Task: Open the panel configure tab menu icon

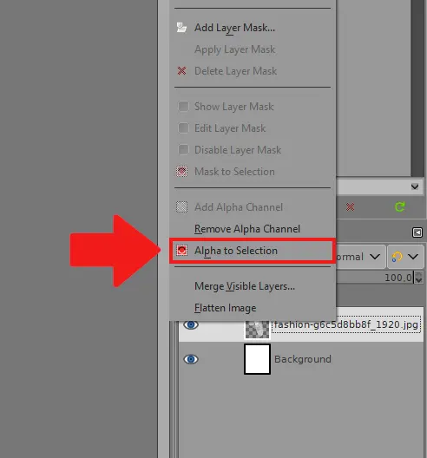Action: [x=417, y=232]
